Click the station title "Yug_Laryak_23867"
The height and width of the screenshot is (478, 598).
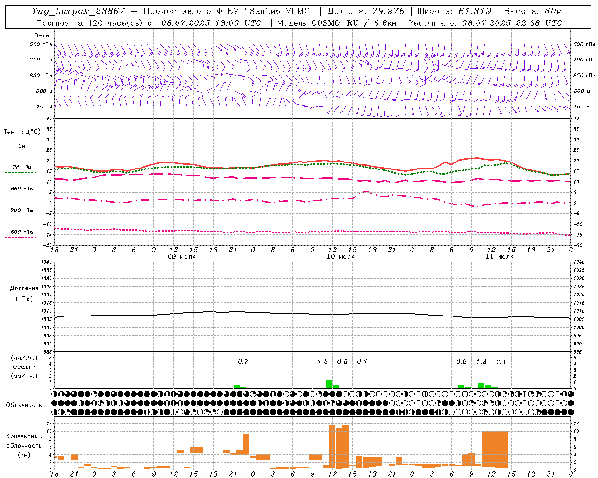[x=78, y=11]
